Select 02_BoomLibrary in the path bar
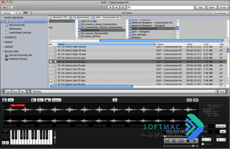The image size is (230, 149). coord(80,17)
